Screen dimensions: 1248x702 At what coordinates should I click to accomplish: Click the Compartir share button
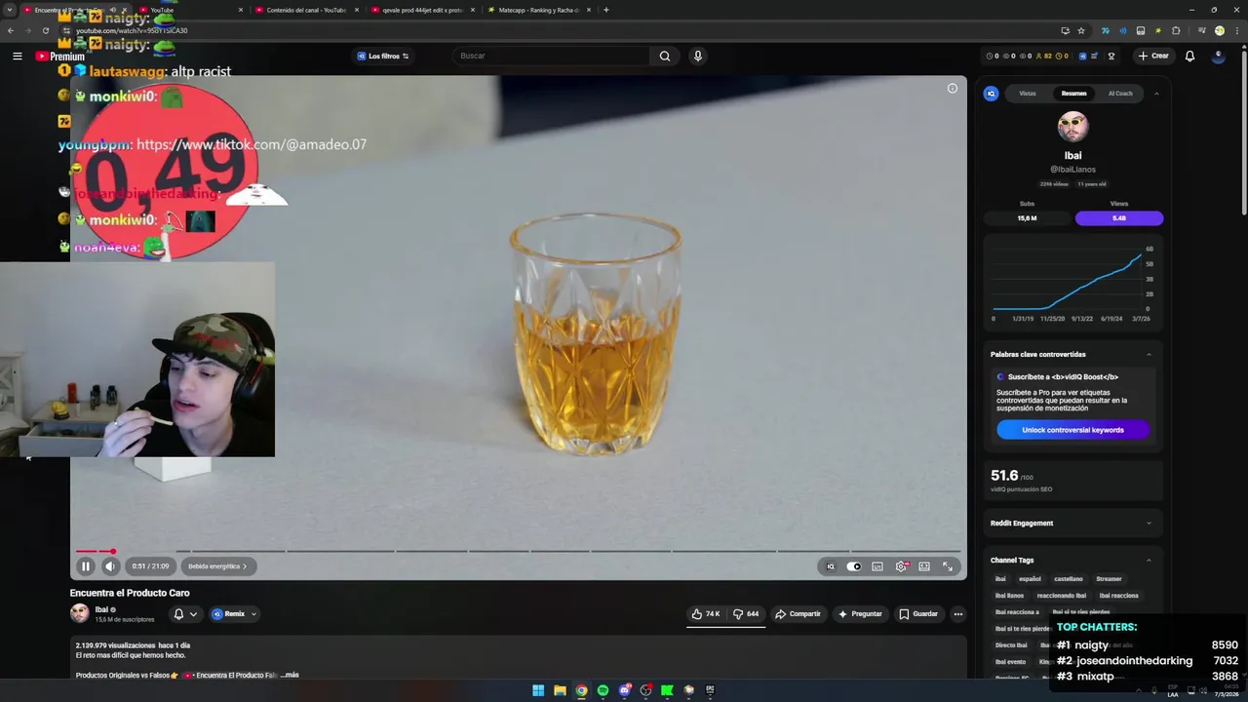(x=798, y=614)
